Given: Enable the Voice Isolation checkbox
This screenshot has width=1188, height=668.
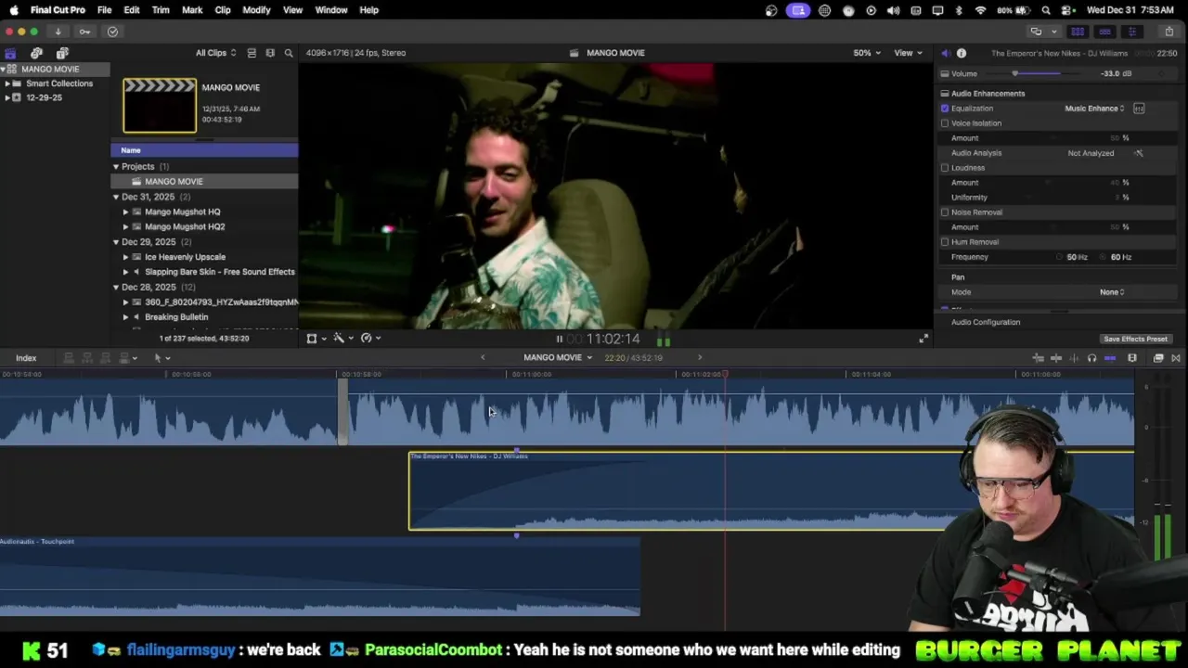Looking at the screenshot, I should [945, 123].
